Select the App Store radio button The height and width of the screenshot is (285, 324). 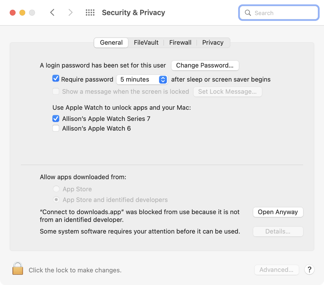coord(56,189)
